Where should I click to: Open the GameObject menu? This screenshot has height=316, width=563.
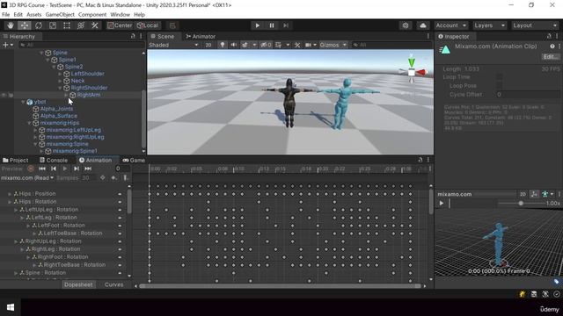pos(60,15)
